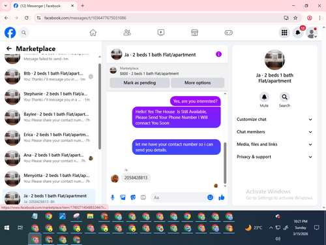Open File Explorer from taskbar

[x=90, y=216]
